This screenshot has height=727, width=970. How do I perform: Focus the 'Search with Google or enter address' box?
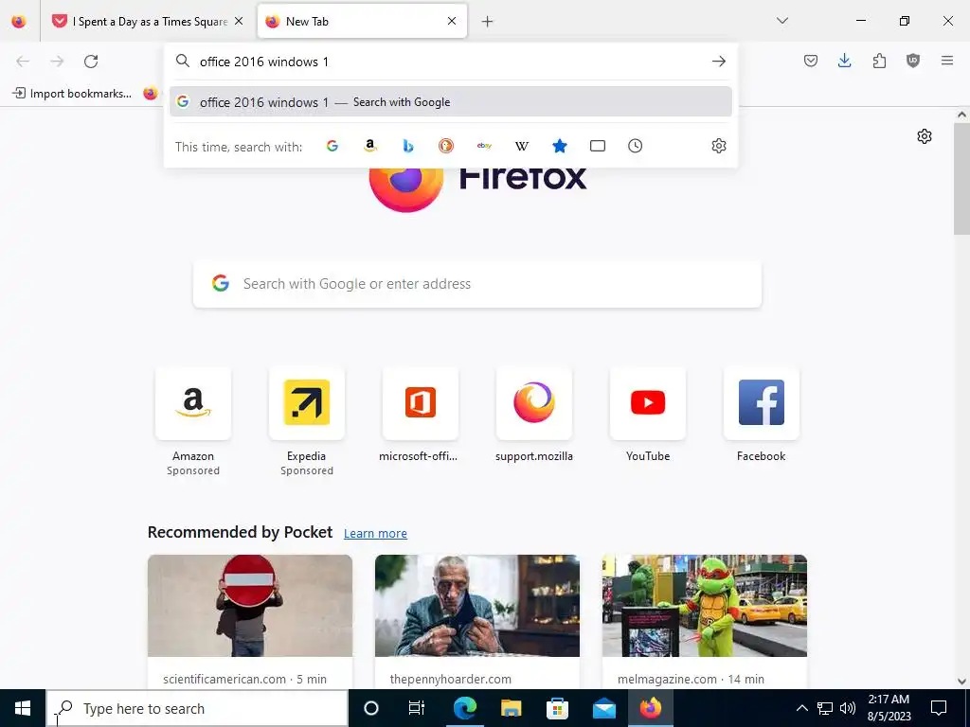tap(477, 284)
